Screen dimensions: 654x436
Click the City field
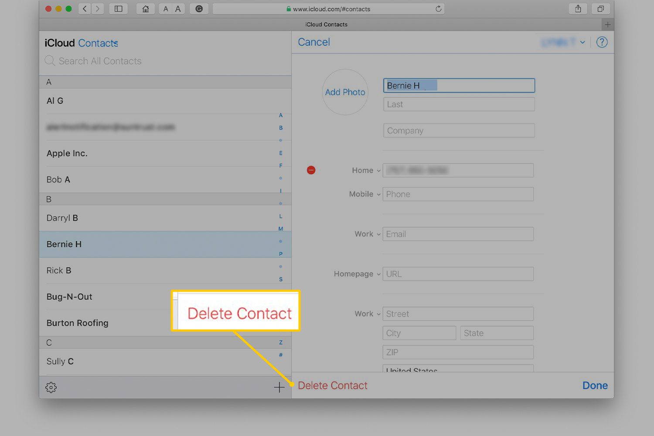[419, 333]
